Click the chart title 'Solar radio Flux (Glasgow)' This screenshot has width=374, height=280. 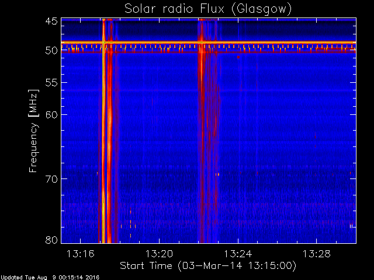(x=208, y=9)
